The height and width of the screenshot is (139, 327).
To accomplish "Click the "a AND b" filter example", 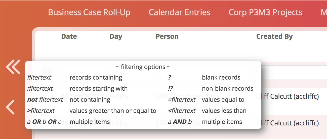I will coord(180,122).
